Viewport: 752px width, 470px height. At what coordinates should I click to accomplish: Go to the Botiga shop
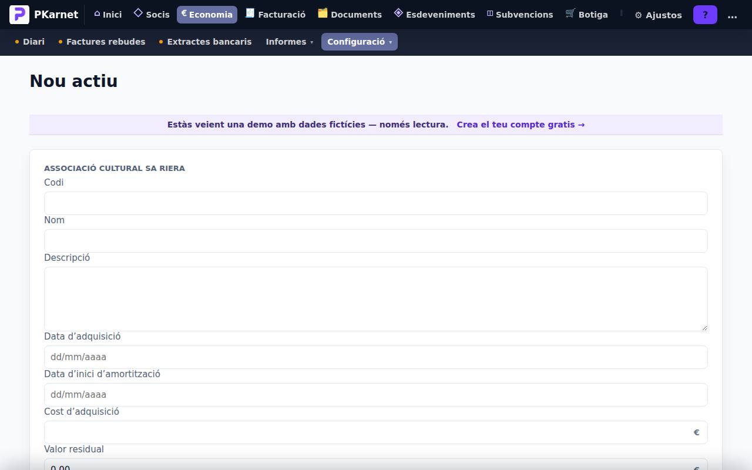(586, 15)
